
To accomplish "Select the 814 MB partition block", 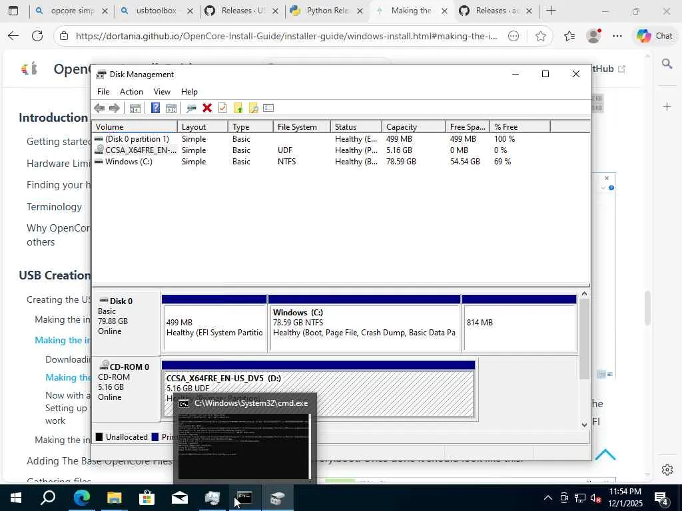I will tap(519, 324).
